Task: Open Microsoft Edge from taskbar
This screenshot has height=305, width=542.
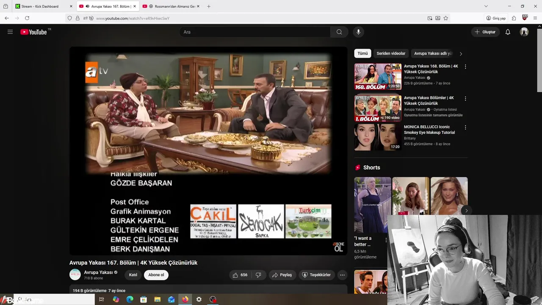Action: [130, 299]
